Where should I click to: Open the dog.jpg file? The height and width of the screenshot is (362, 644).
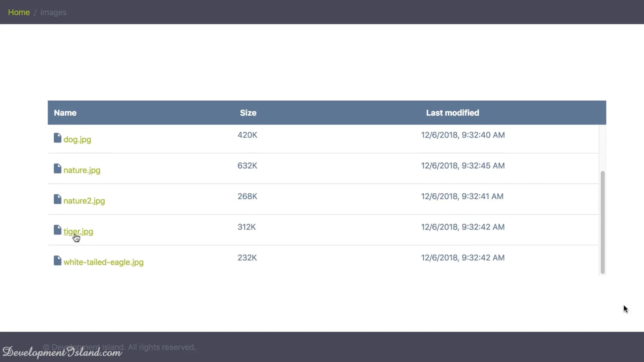[x=77, y=139]
